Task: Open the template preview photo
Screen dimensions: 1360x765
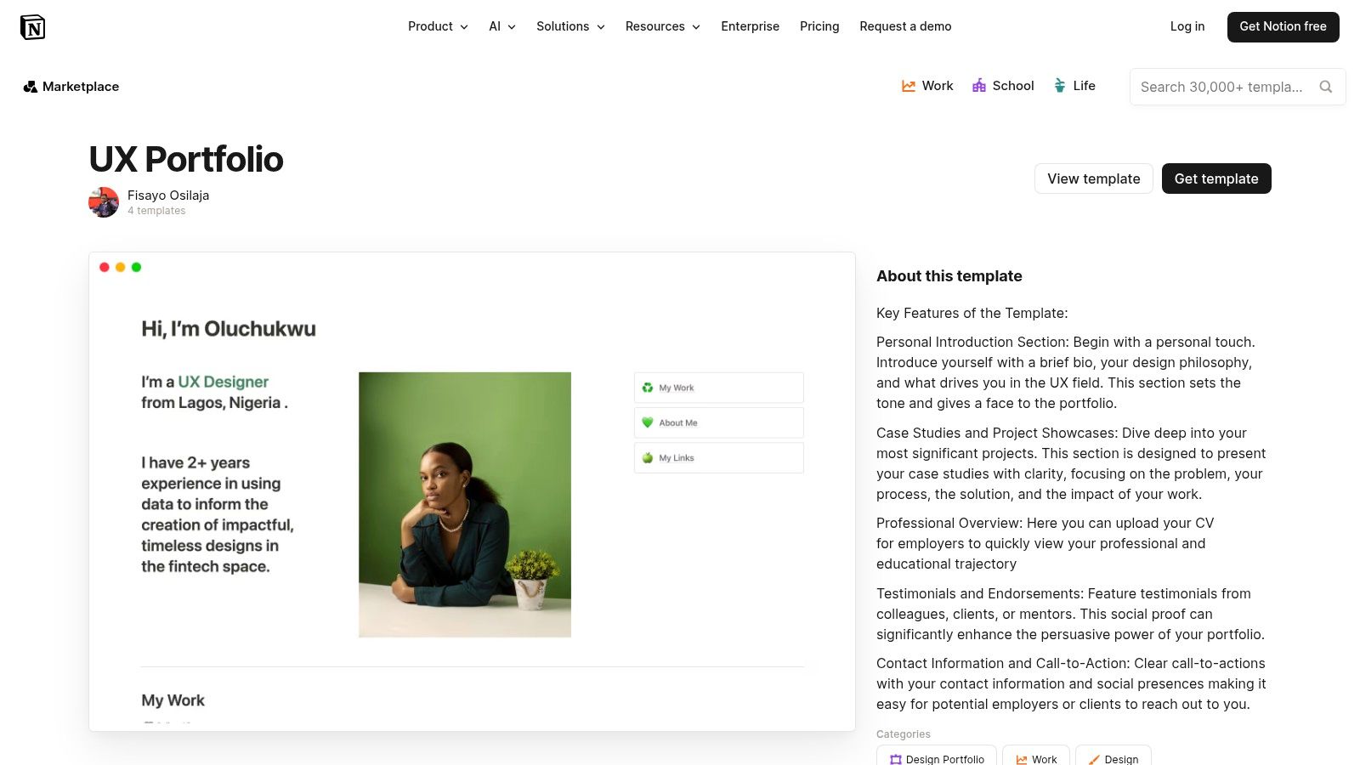Action: (x=465, y=505)
